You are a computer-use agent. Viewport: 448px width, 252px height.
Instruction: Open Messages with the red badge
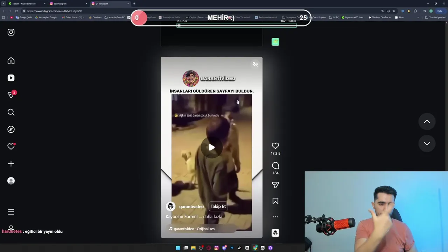point(11,95)
